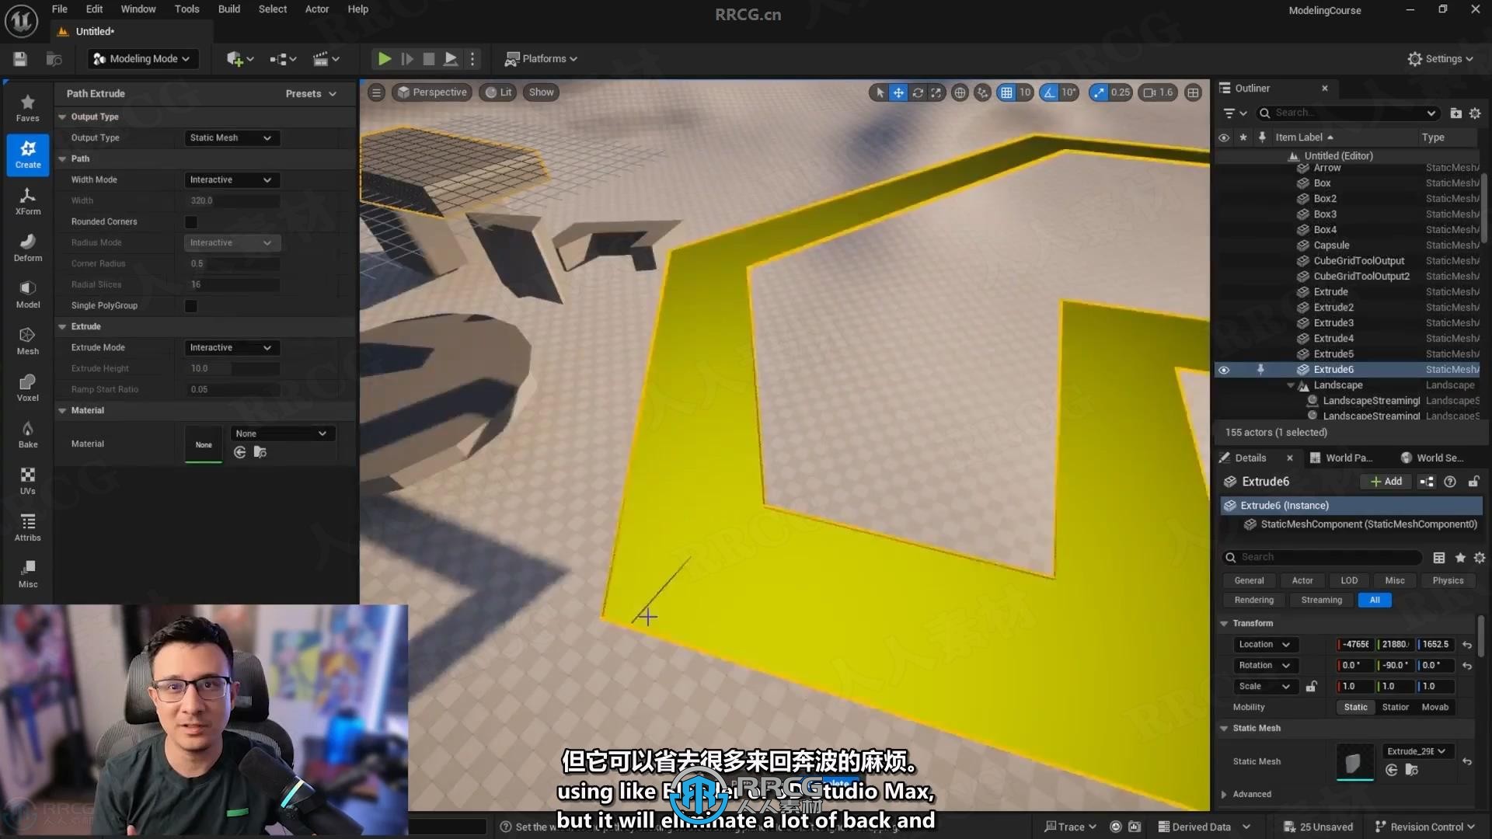Image resolution: width=1492 pixels, height=839 pixels.
Task: Select the Create tool category
Action: [x=28, y=155]
